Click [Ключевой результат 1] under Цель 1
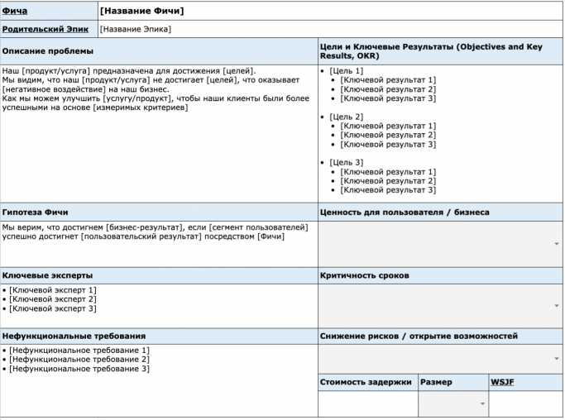 (388, 80)
